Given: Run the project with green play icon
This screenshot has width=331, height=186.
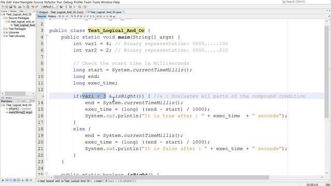Looking at the screenshot, I should (74, 7).
